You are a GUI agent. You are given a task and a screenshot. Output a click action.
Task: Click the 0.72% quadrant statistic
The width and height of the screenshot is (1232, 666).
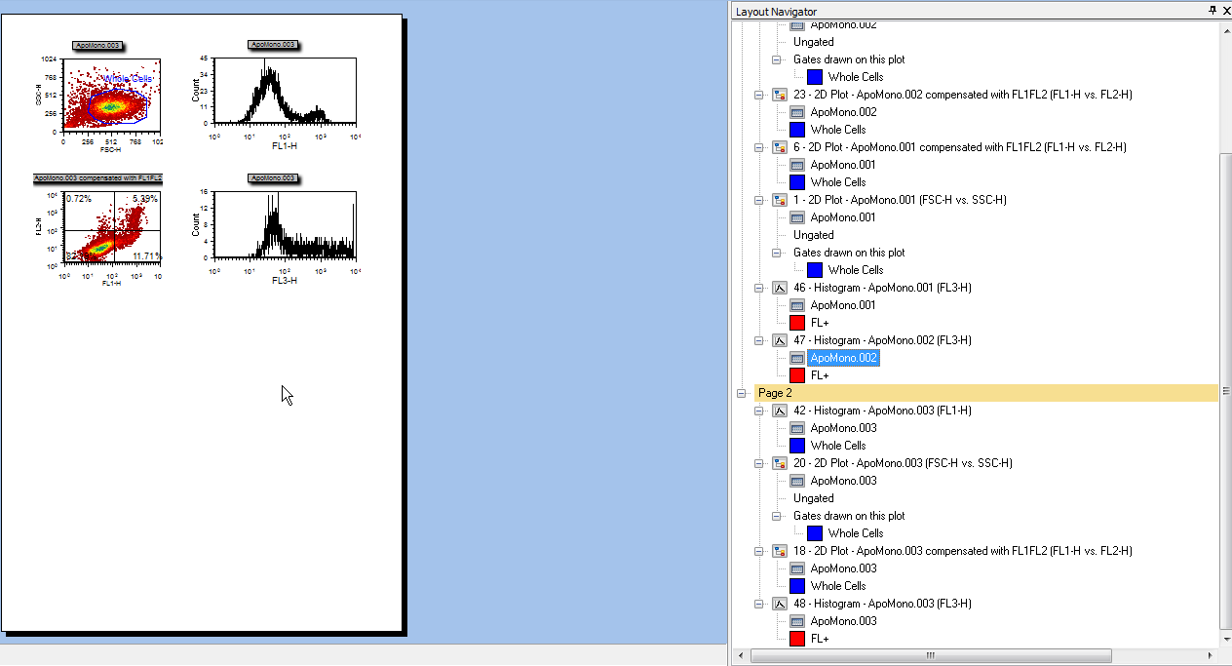(x=79, y=199)
